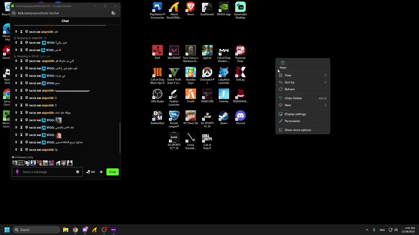This screenshot has height=235, width=419.
Task: Click the kick.com/popout/turki-fa/chat address
Action: [38, 13]
